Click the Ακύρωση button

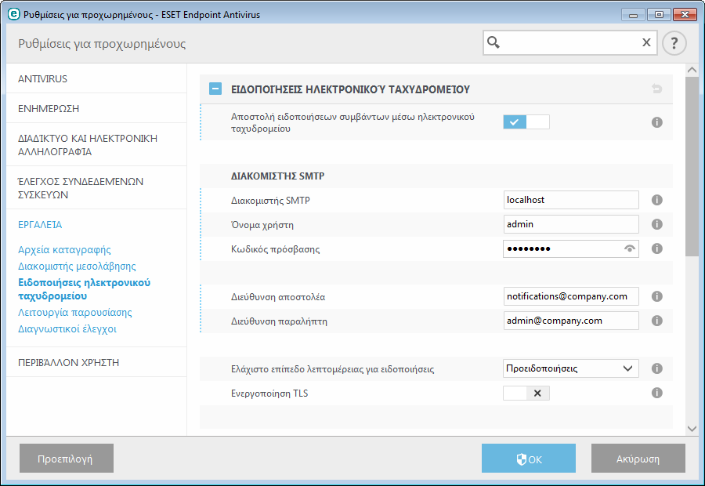point(638,458)
